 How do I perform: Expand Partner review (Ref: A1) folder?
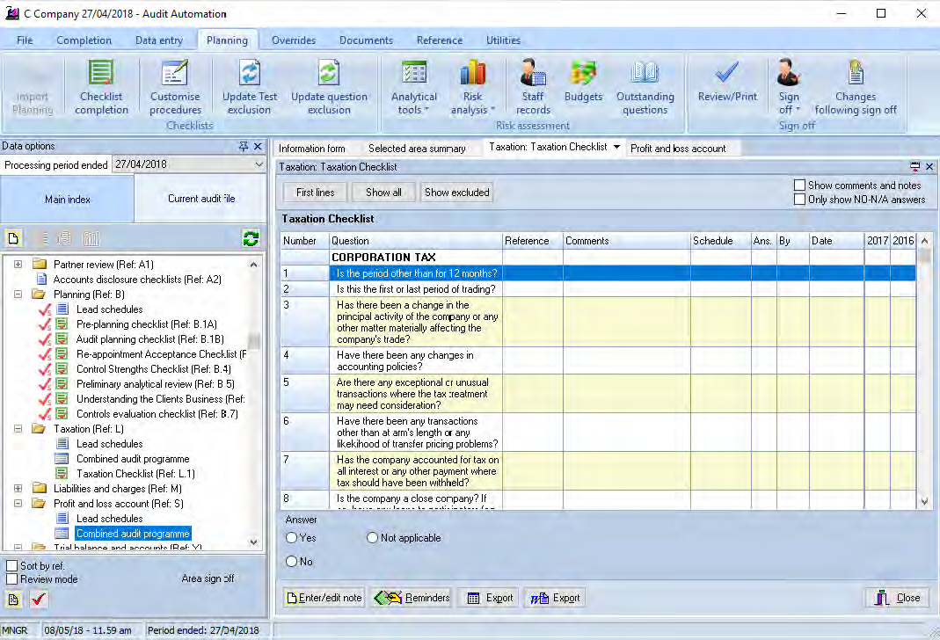(x=18, y=265)
